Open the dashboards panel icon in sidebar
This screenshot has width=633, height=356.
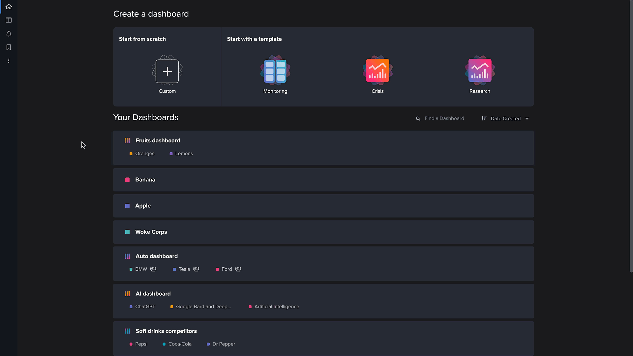point(9,20)
